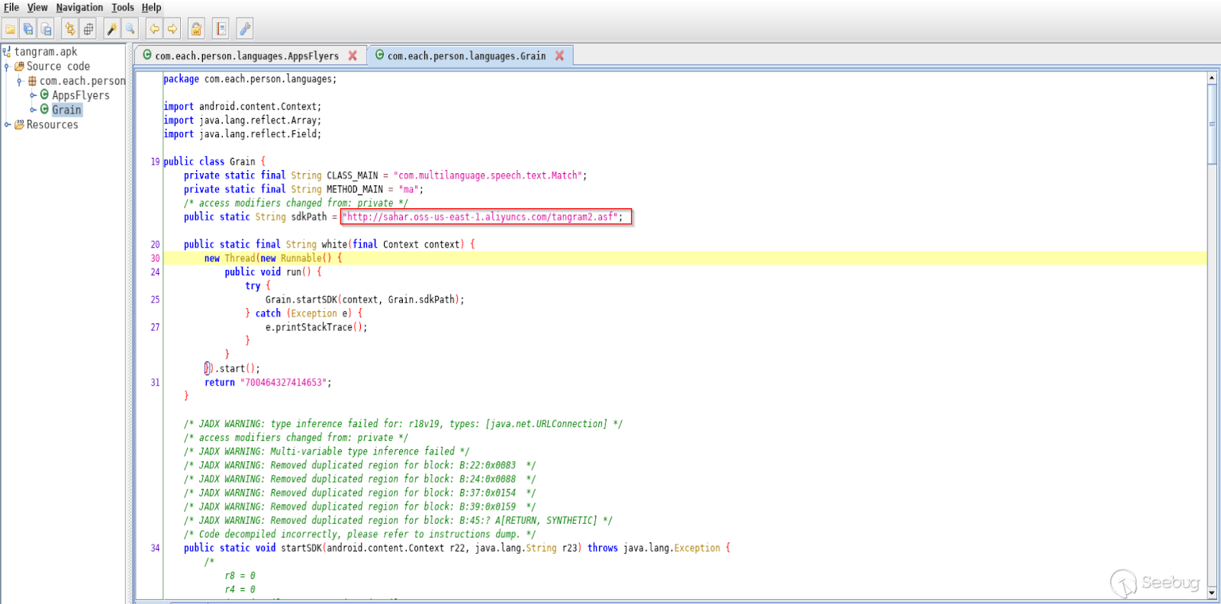This screenshot has width=1221, height=604.
Task: Close the Grain editor tab
Action: coord(559,56)
